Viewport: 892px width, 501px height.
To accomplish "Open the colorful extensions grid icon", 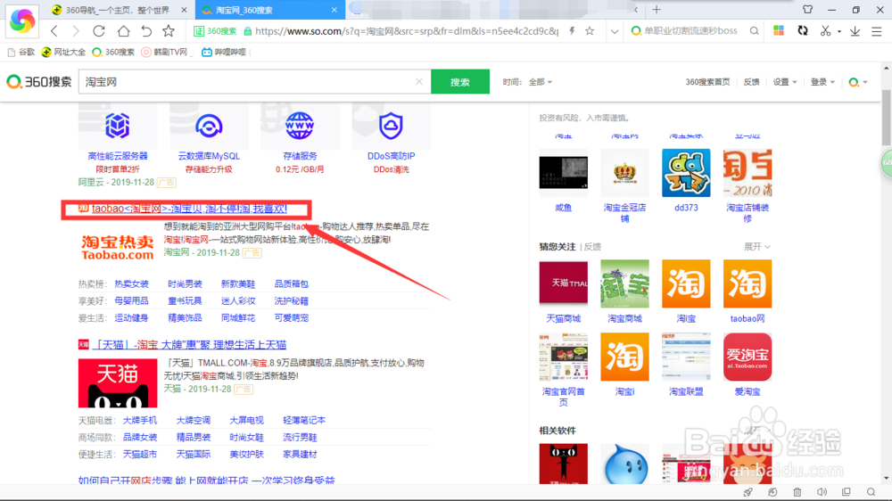I will click(x=779, y=30).
